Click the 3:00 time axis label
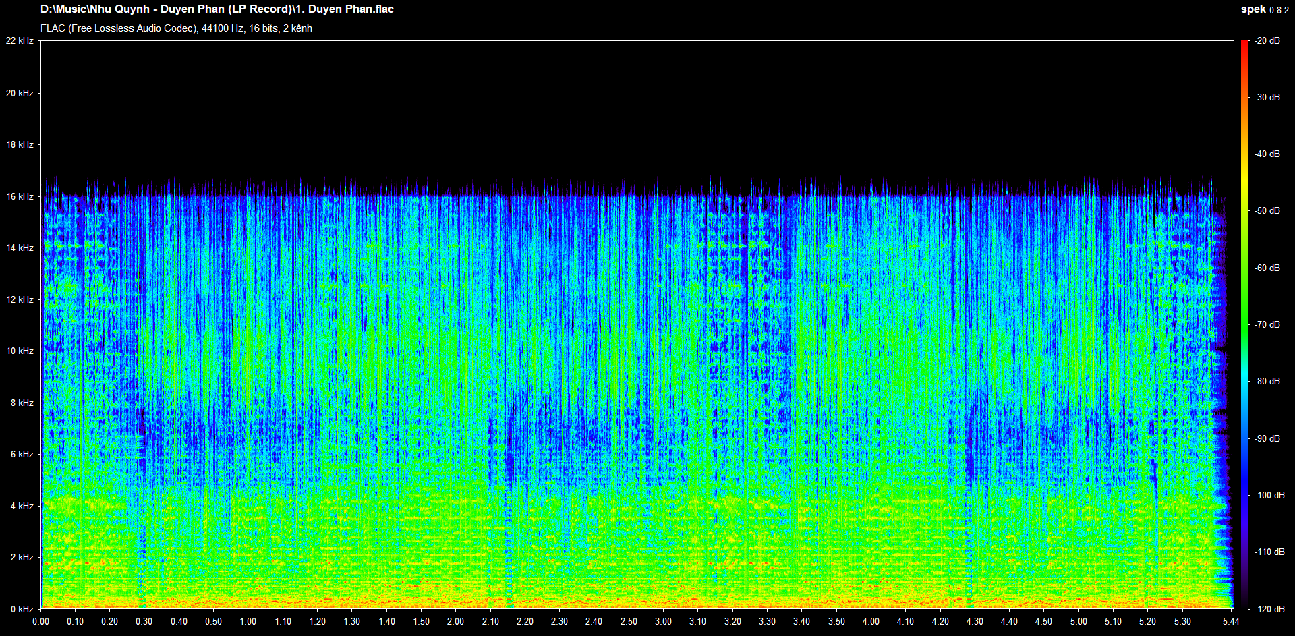 664,622
